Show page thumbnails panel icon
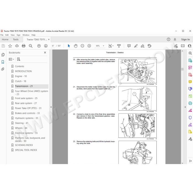 click(3, 55)
